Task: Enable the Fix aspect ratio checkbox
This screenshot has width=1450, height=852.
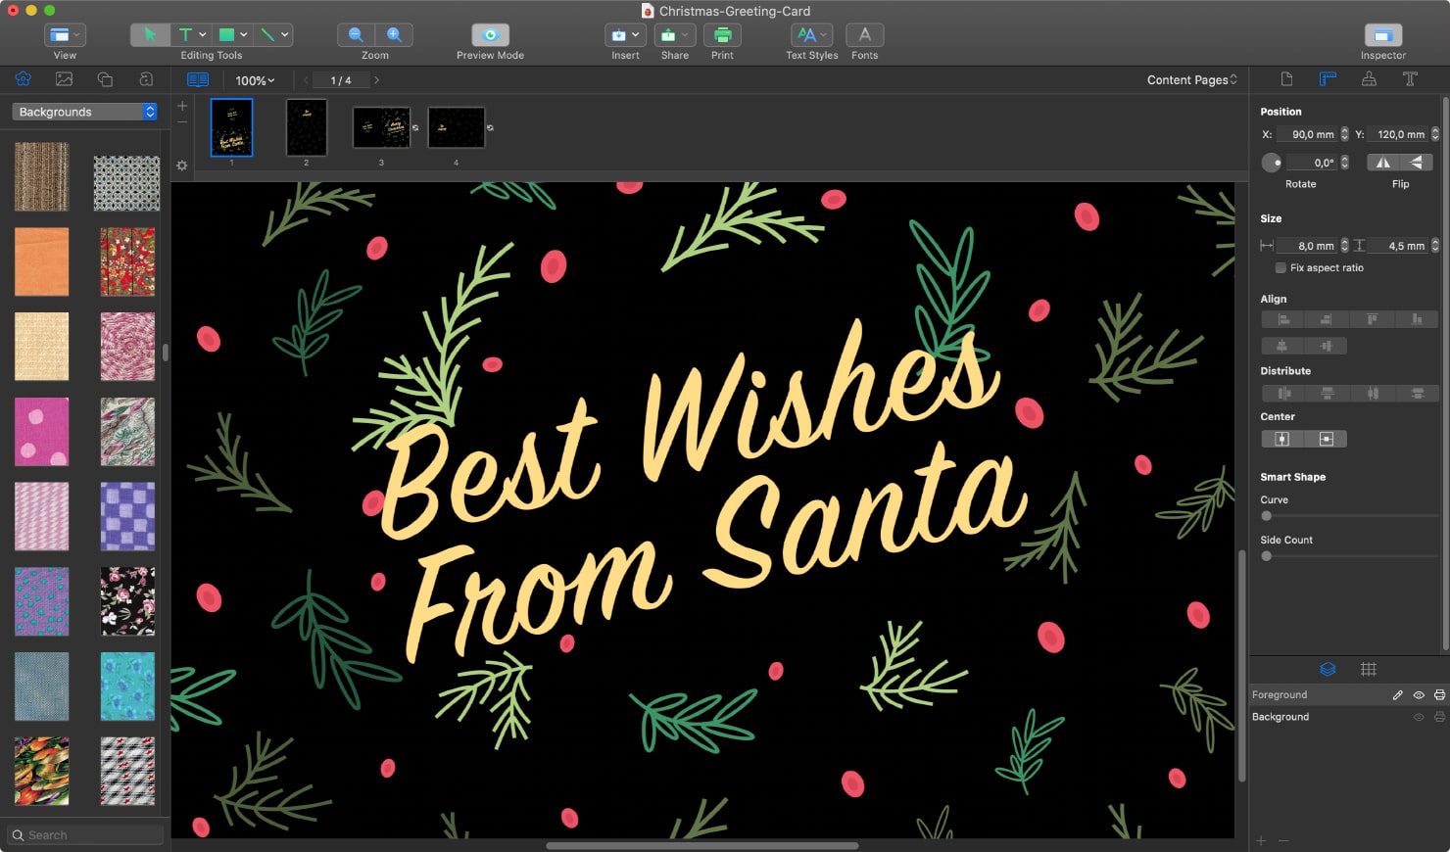Action: click(1281, 267)
